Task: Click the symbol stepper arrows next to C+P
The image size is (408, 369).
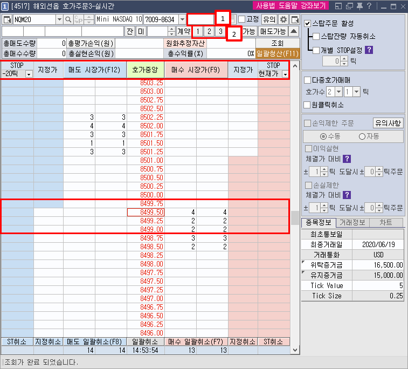Action: pos(89,19)
